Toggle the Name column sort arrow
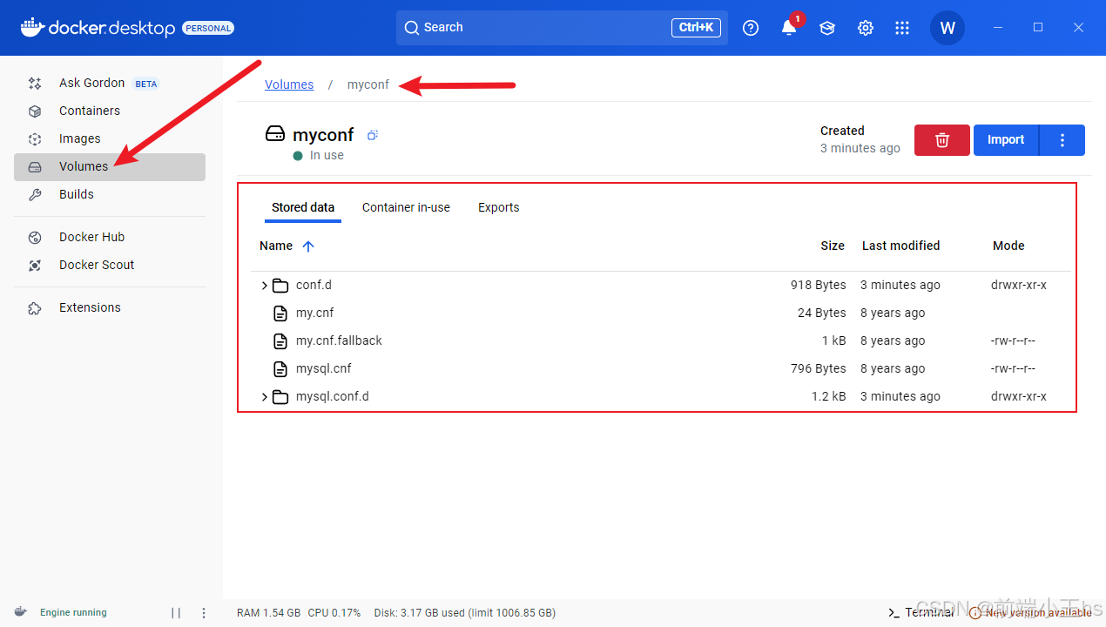 307,246
